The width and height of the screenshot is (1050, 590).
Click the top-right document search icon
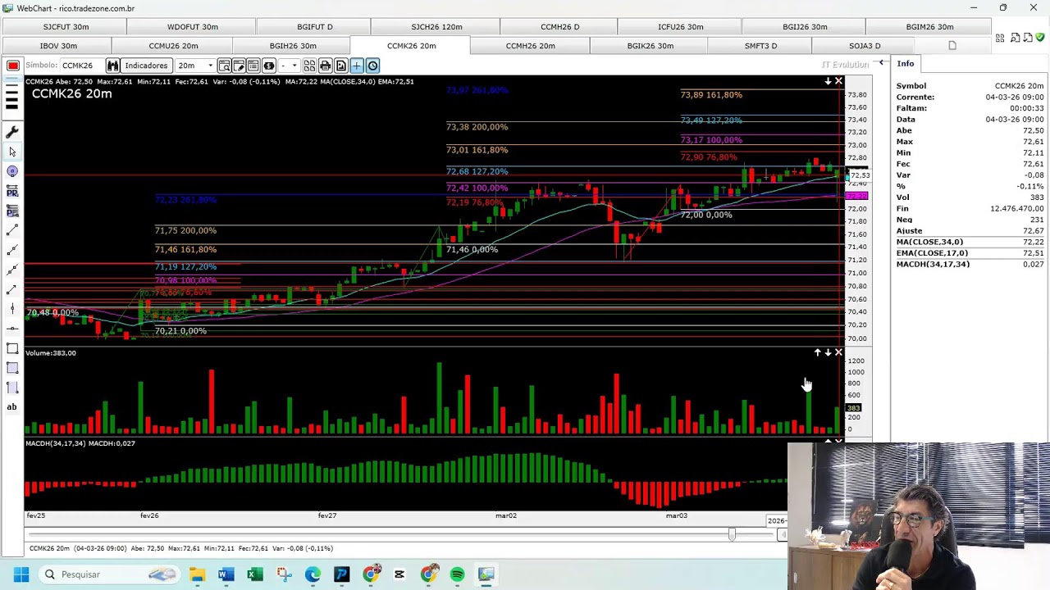pyautogui.click(x=1015, y=38)
